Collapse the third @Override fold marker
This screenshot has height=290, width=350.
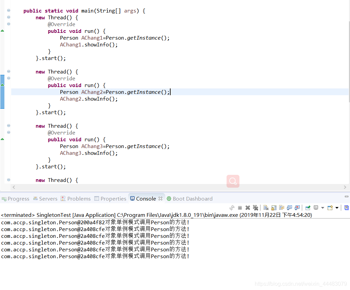[x=8, y=132]
